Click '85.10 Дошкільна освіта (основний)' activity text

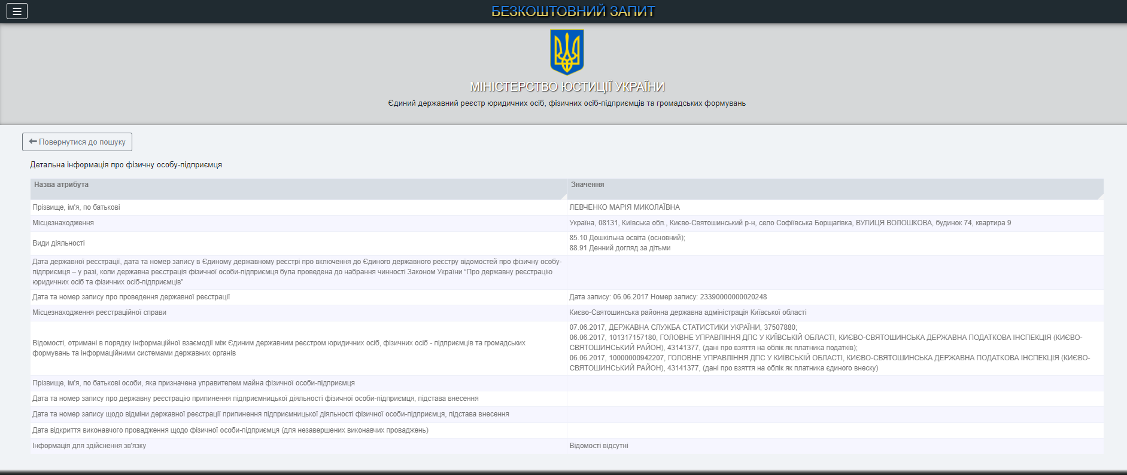coord(627,238)
